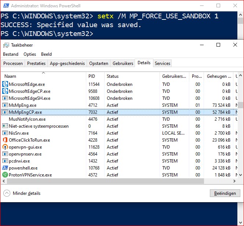Screen dimensions: 244x226
Task: Click Onderbroken status of MicrosoftEdge.exe
Action: 120,84
